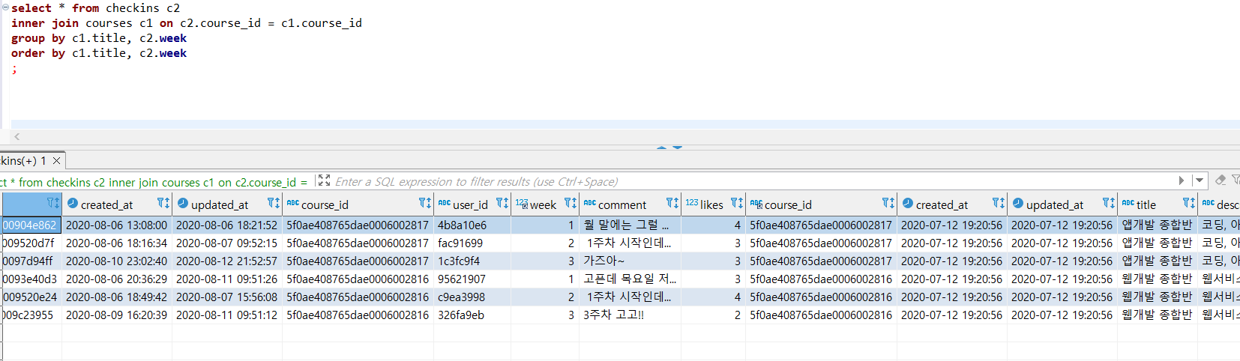Image resolution: width=1240 pixels, height=361 pixels.
Task: Open filter/sort menu for user_id column
Action: (502, 204)
